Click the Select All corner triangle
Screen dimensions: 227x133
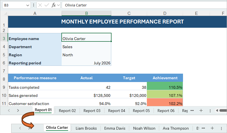point(5,14)
